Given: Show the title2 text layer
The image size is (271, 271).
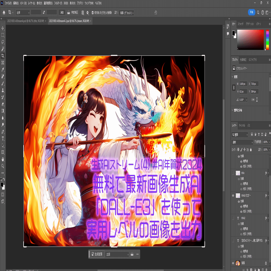Looking at the screenshot, I should click(x=233, y=218).
